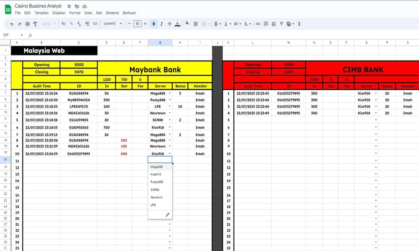
Task: Increase font size with plus button
Action: (x=145, y=24)
